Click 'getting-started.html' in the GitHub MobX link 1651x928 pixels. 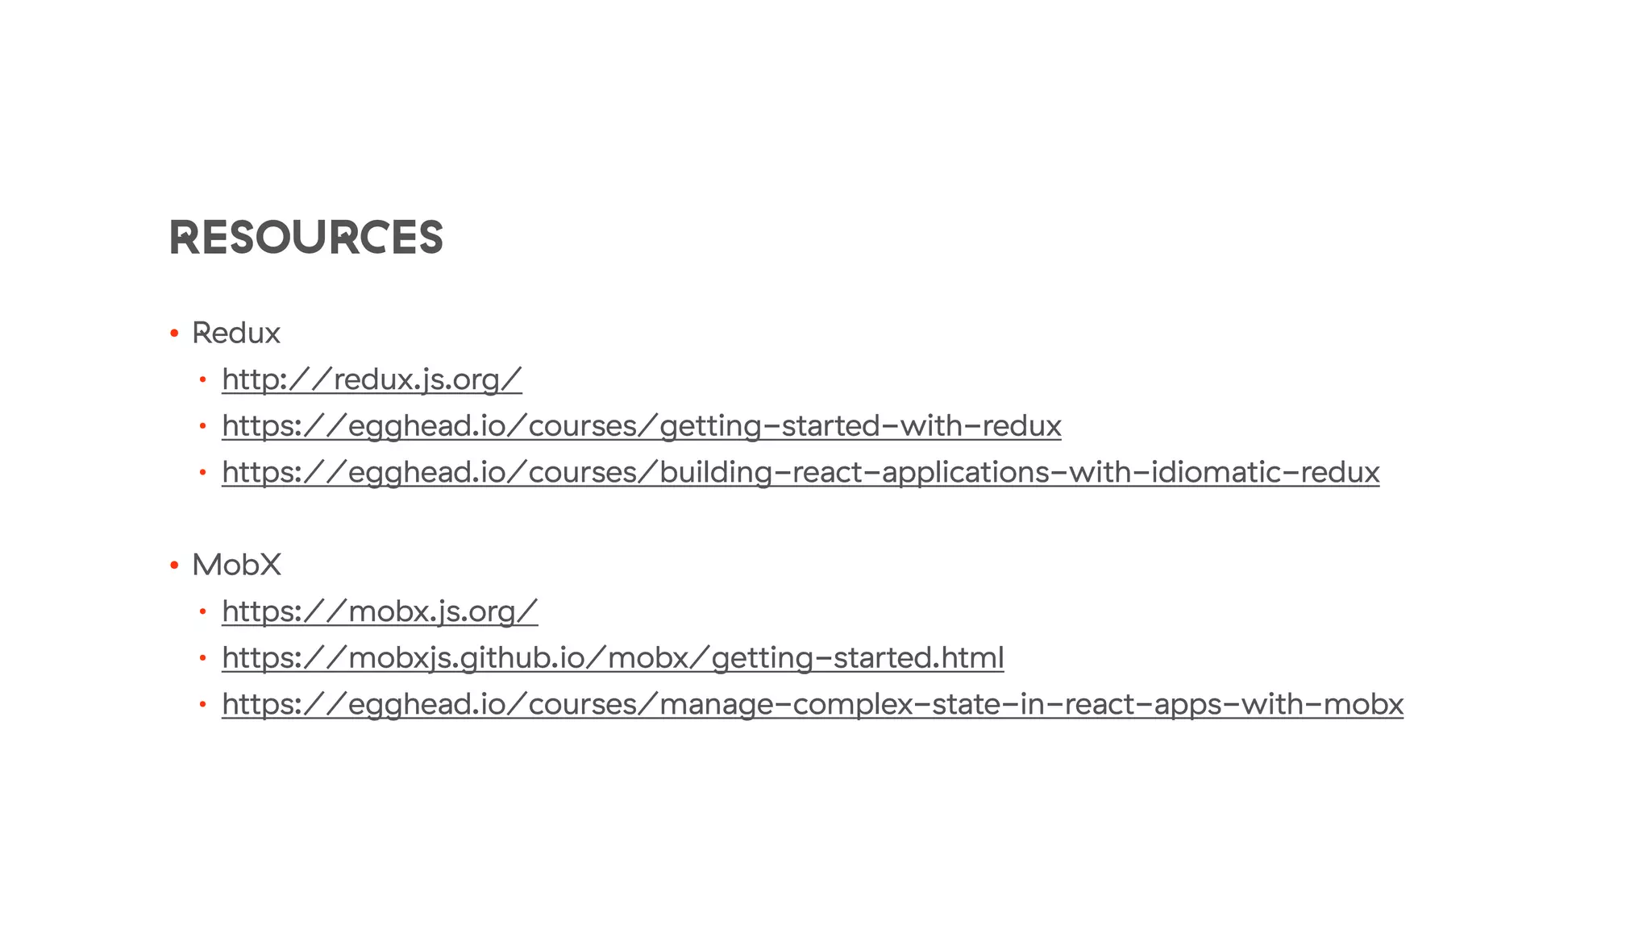point(858,657)
